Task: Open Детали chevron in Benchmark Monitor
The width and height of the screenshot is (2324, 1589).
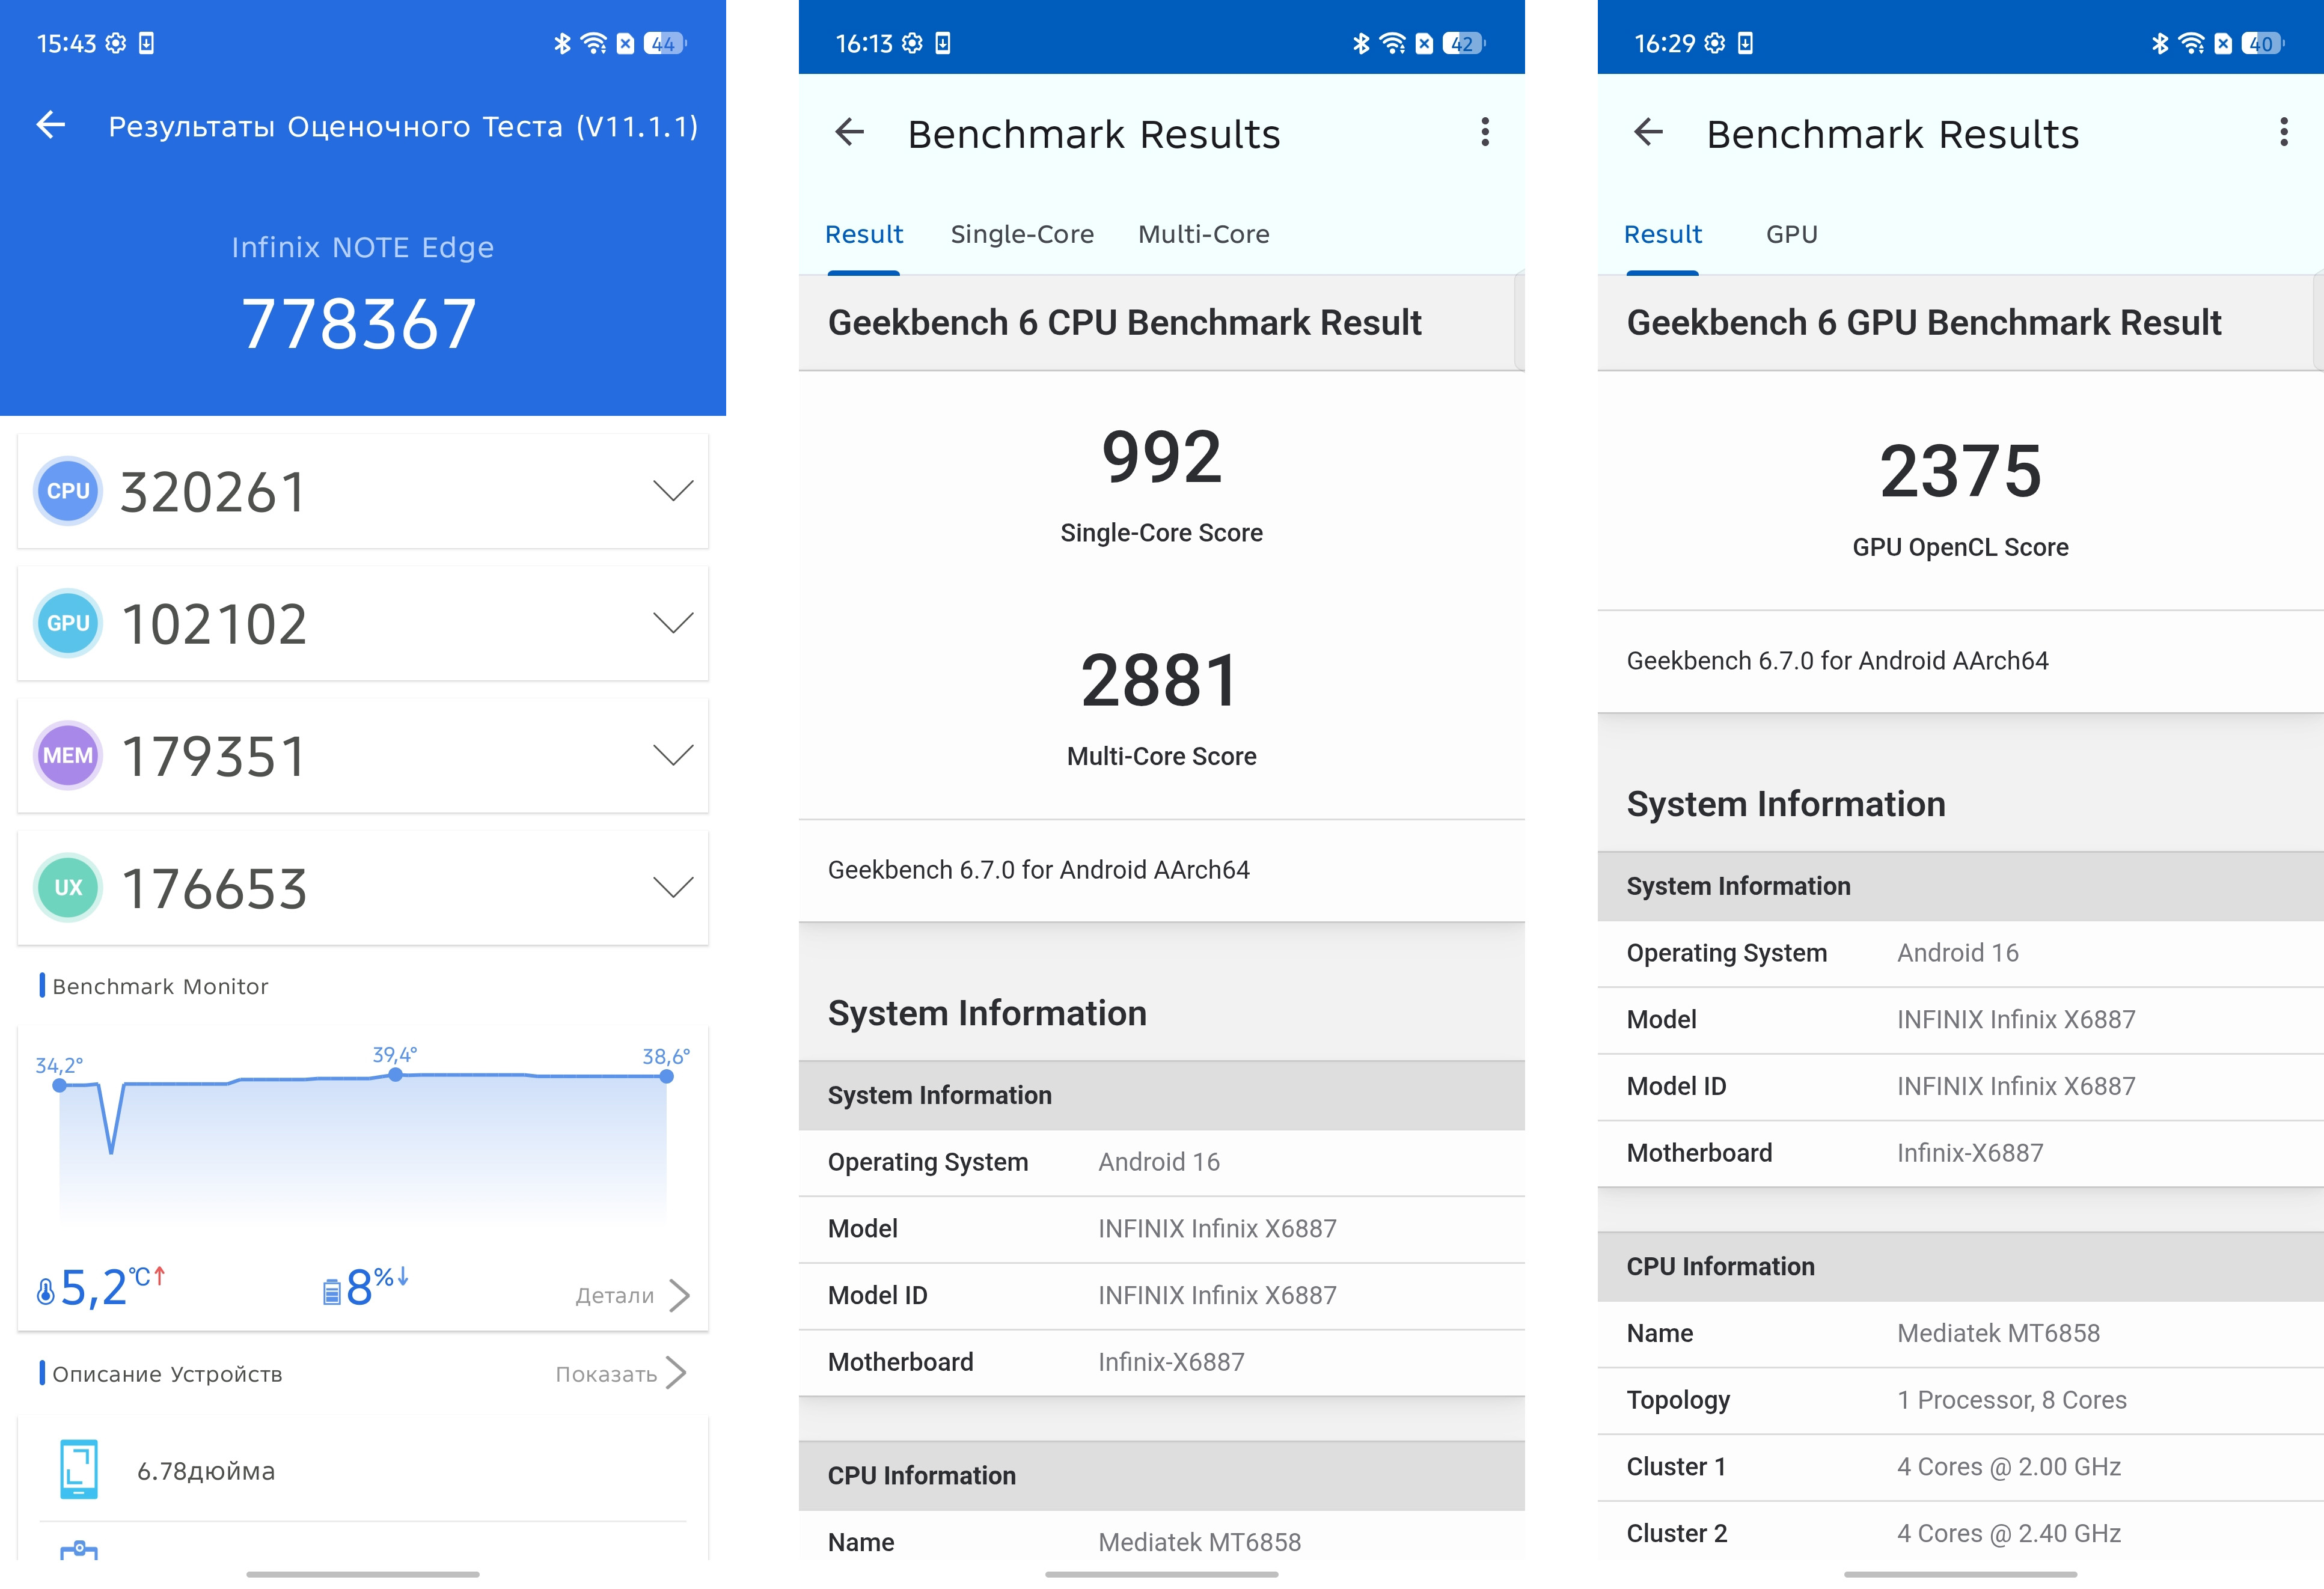Action: tap(680, 1295)
